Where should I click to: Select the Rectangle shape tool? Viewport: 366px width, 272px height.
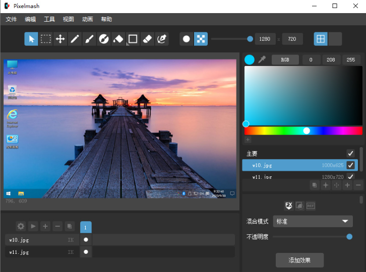[x=133, y=39]
